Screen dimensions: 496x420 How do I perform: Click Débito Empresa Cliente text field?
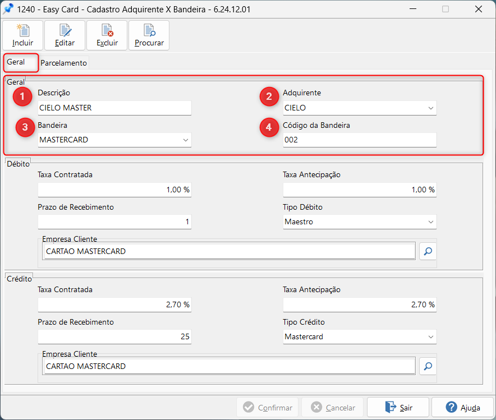pos(229,251)
